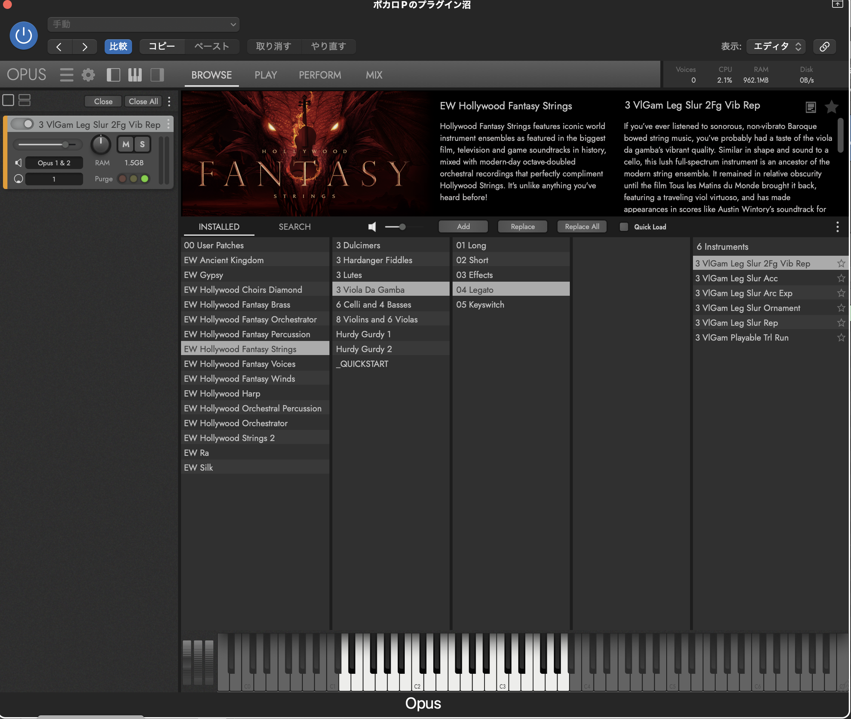Switch to the MIX tab
This screenshot has width=851, height=719.
(x=374, y=75)
